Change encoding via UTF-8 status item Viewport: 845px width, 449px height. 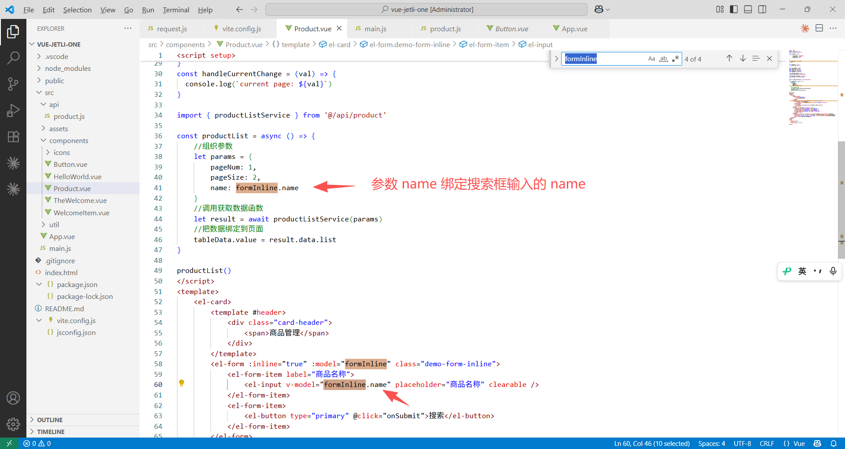[x=742, y=443]
